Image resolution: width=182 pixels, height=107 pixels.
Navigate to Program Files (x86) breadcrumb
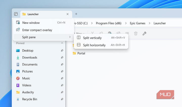click(109, 23)
